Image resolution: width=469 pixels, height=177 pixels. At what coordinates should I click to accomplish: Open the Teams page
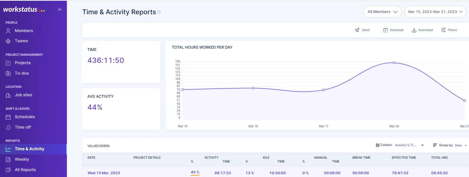tap(21, 41)
